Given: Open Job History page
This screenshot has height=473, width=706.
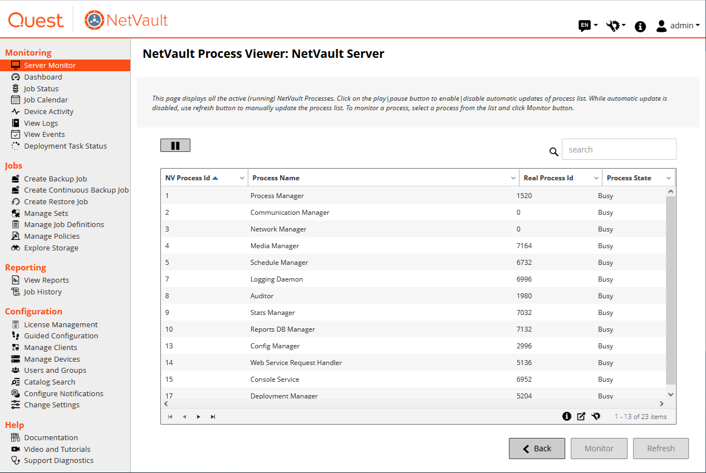Looking at the screenshot, I should [43, 292].
